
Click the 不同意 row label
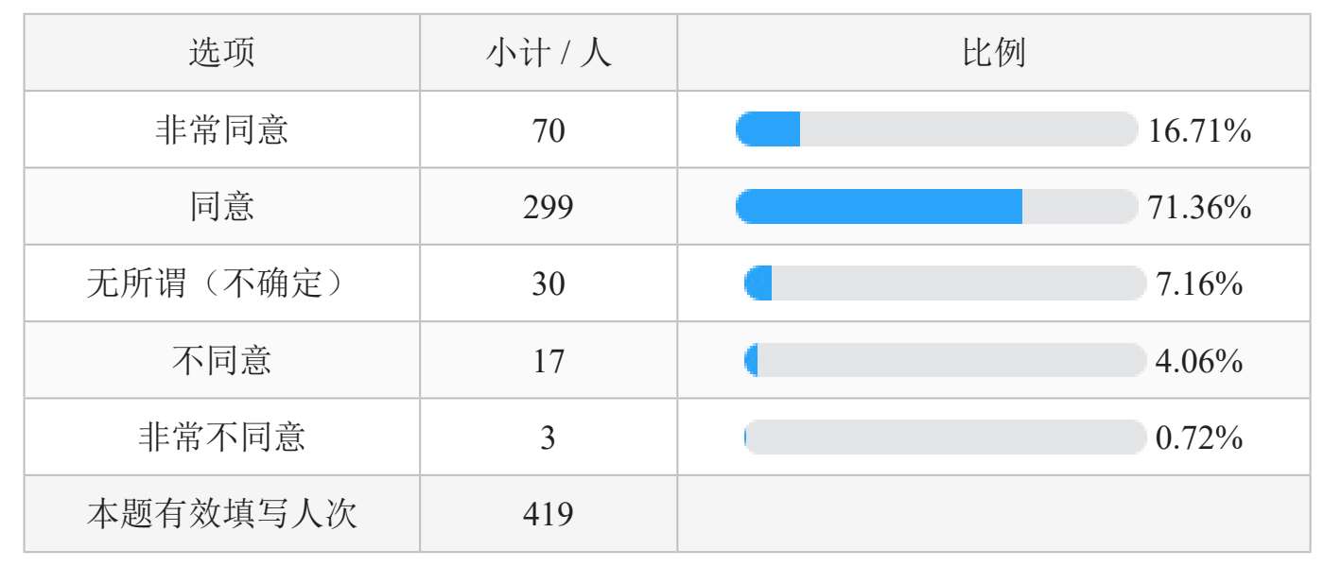click(221, 360)
